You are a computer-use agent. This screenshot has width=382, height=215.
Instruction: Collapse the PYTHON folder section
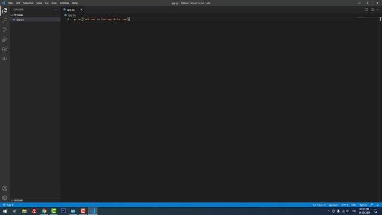click(35, 15)
